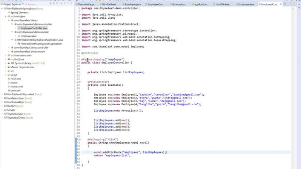Select the Thymeleafapp project
This screenshot has height=169, width=301.
pos(15,114)
